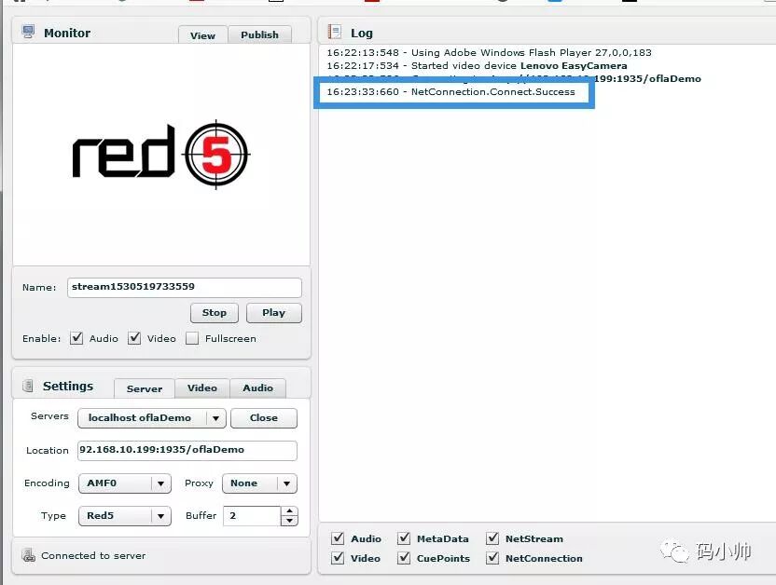The height and width of the screenshot is (585, 776).
Task: Open the Server settings tab
Action: click(145, 388)
